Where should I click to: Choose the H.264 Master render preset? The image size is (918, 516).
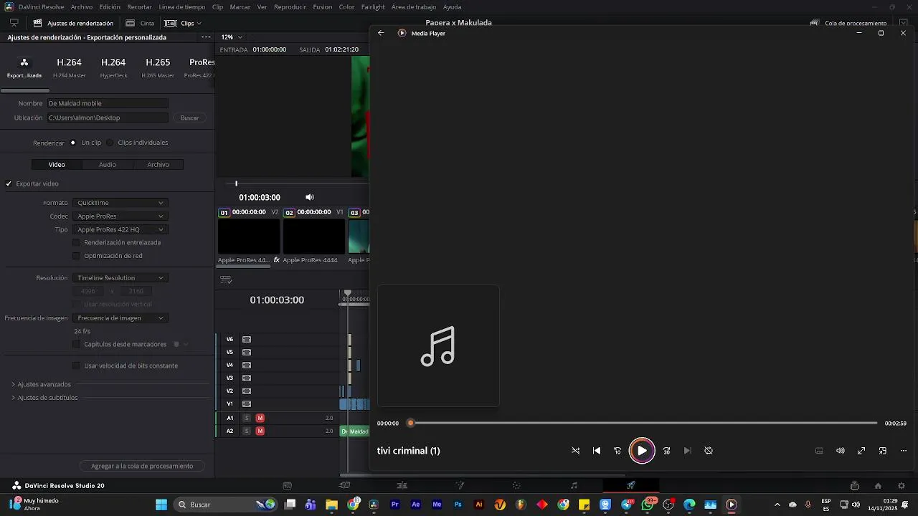[69, 67]
